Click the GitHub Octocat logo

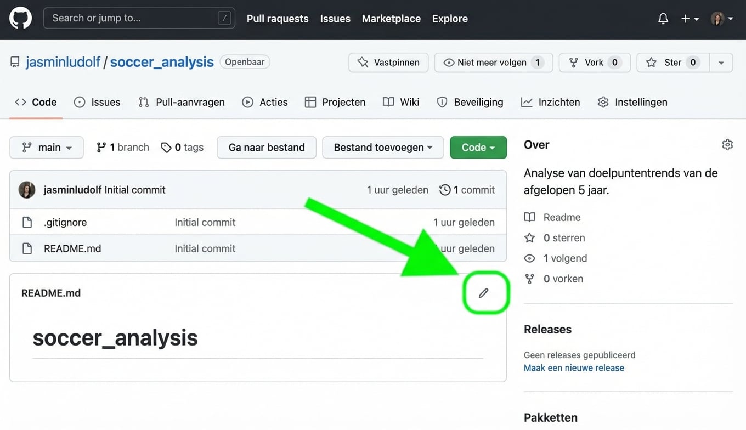click(20, 18)
